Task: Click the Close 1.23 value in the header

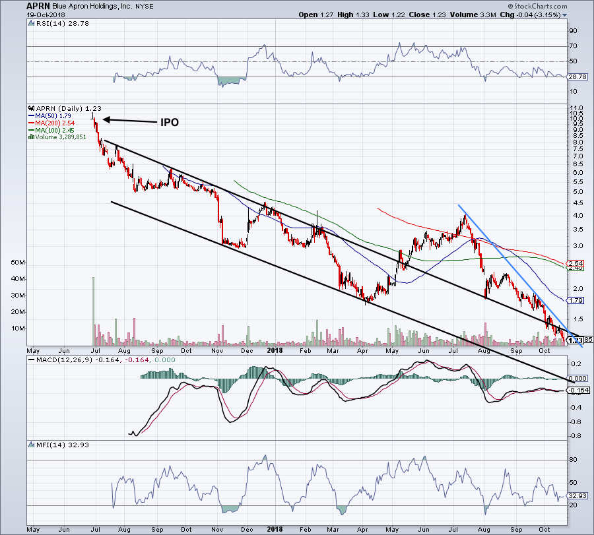Action: click(x=427, y=15)
